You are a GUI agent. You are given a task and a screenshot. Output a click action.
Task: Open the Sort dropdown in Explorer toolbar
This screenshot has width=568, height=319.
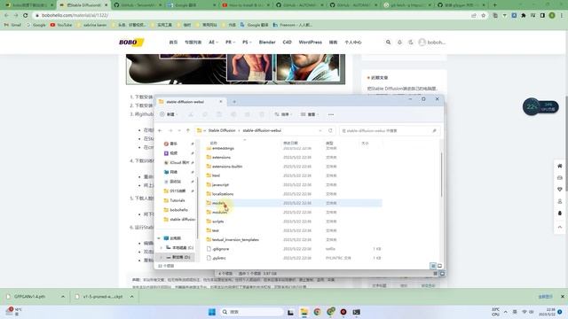coord(283,114)
